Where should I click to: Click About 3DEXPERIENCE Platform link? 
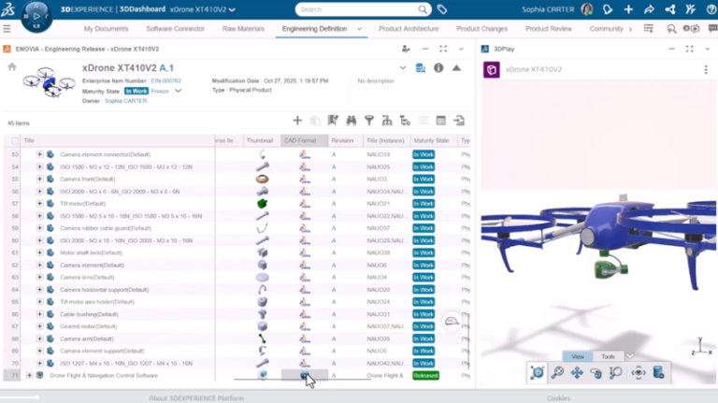pos(196,398)
